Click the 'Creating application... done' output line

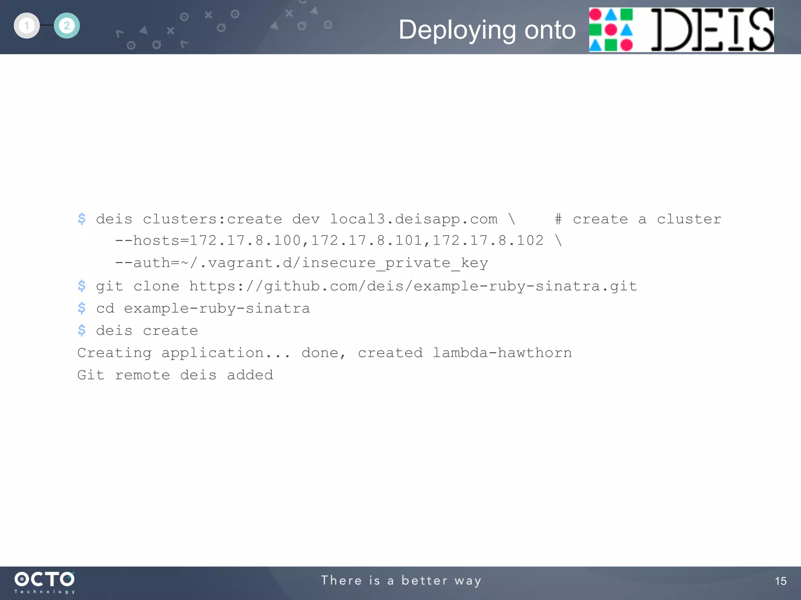click(325, 353)
